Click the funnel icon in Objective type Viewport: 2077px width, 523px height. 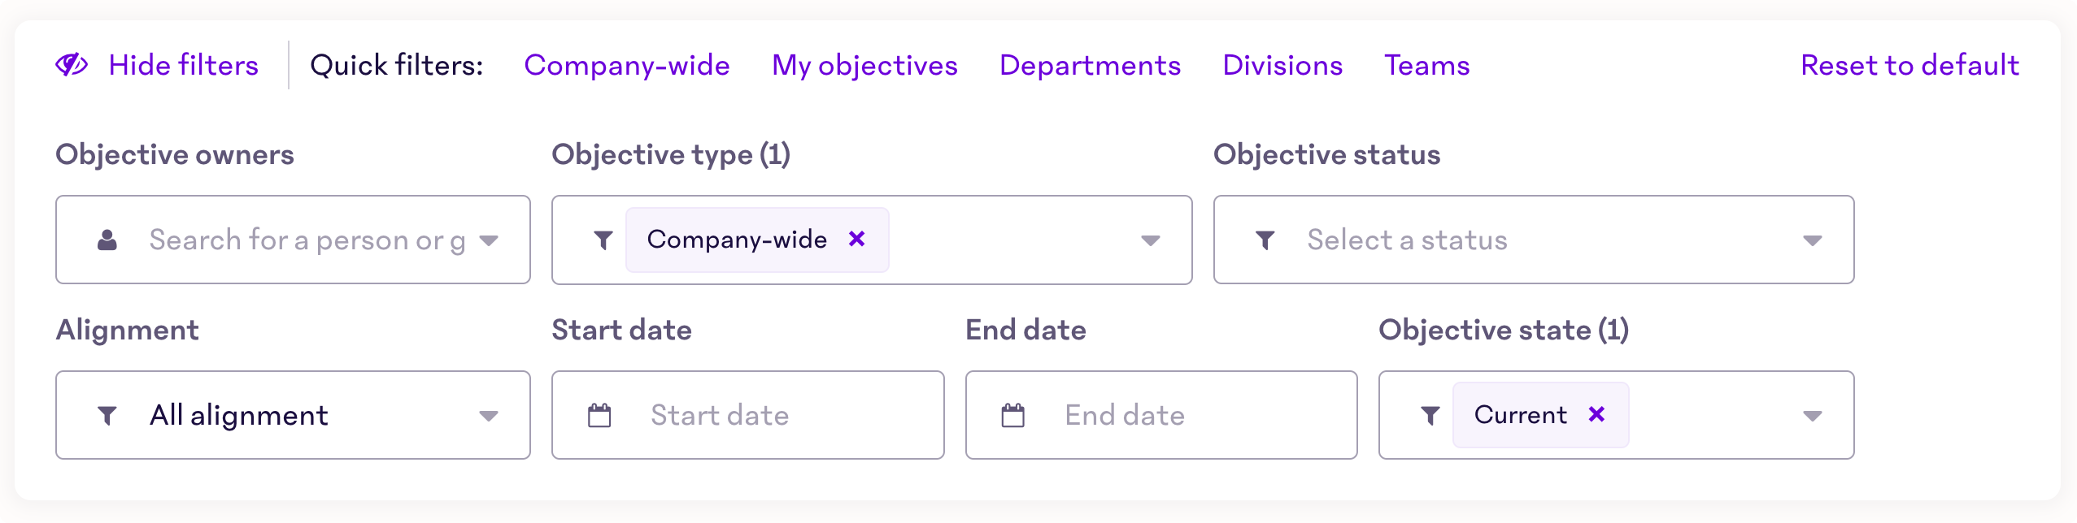603,240
